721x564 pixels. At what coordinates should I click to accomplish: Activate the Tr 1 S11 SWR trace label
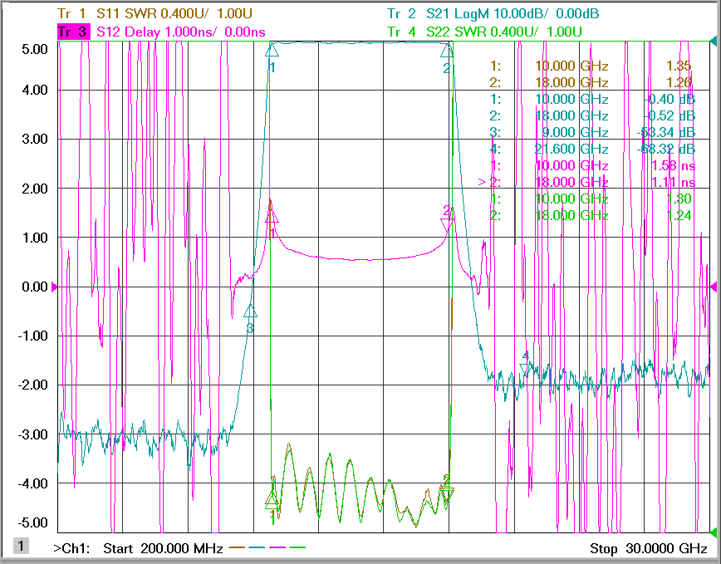tap(154, 13)
